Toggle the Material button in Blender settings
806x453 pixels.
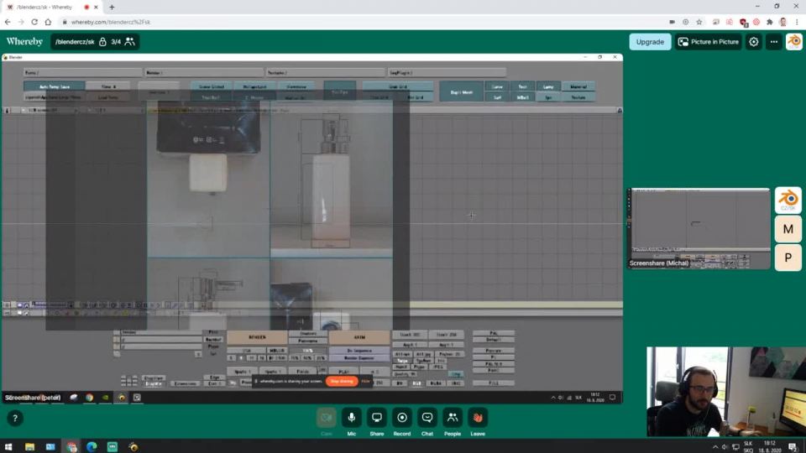click(x=578, y=86)
